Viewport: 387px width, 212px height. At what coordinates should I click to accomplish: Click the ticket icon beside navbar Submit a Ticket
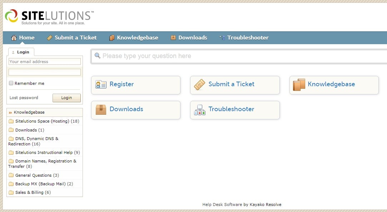pos(50,38)
